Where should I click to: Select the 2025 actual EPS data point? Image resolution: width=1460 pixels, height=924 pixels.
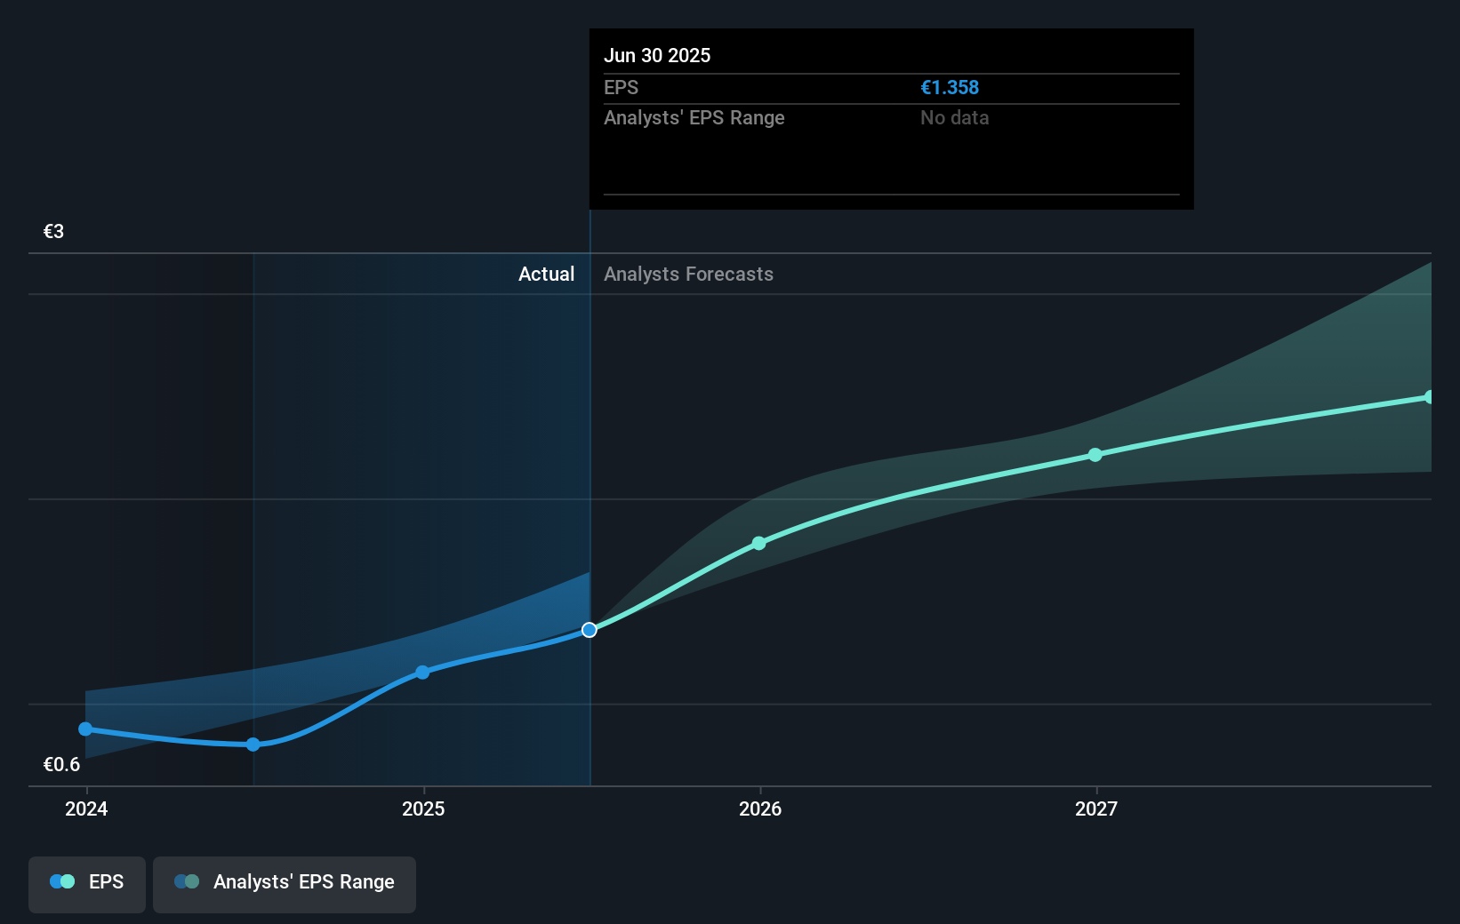pyautogui.click(x=423, y=673)
